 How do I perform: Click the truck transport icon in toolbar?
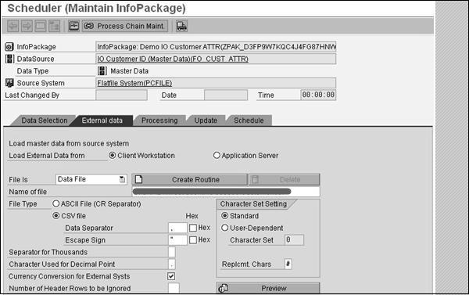181,26
